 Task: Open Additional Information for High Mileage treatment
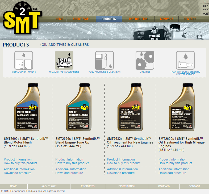click(x=174, y=169)
